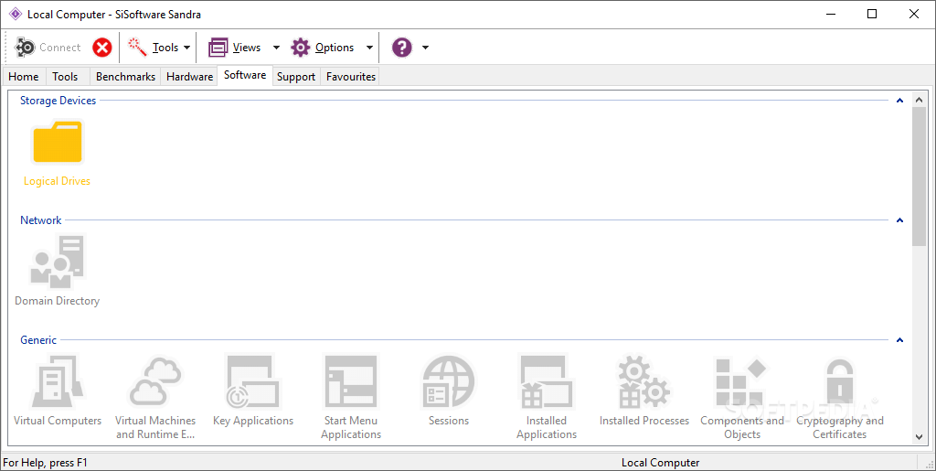Click the vertical scrollbar thumb
The width and height of the screenshot is (936, 471).
(920, 177)
